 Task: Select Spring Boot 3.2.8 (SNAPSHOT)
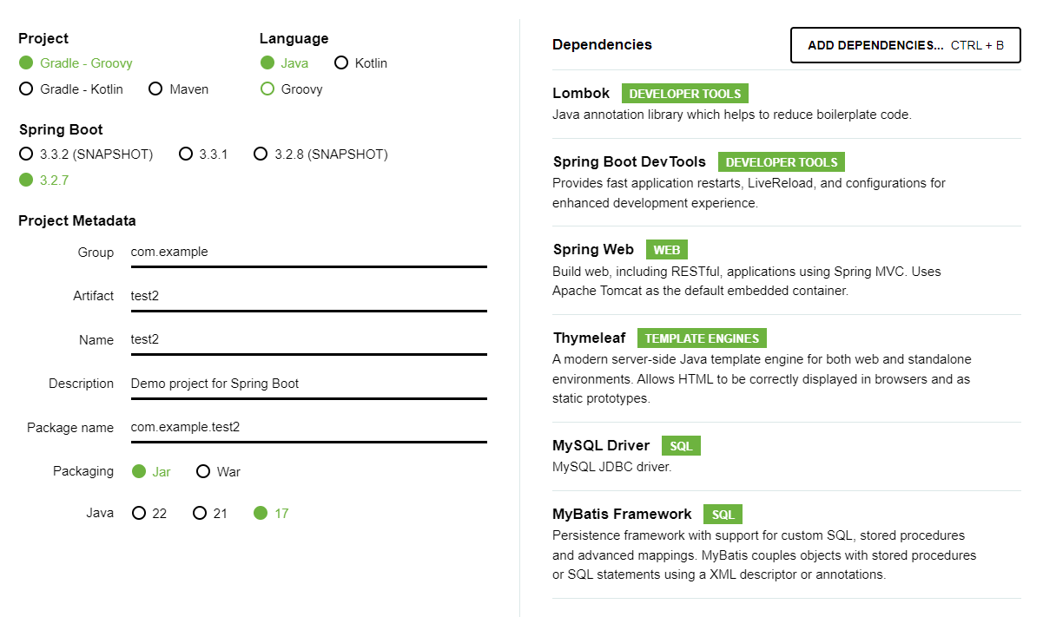[261, 154]
